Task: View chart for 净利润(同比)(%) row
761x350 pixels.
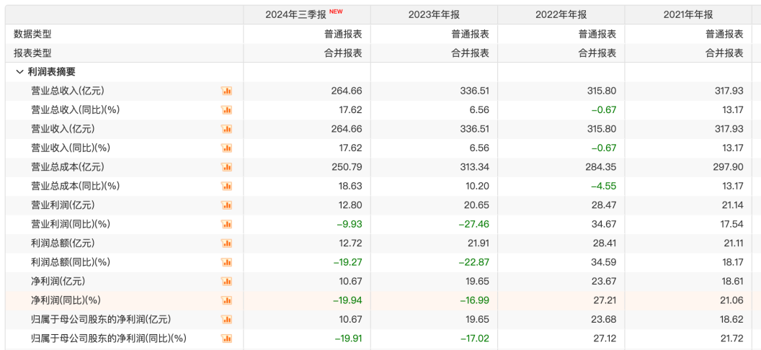Action: (x=226, y=300)
